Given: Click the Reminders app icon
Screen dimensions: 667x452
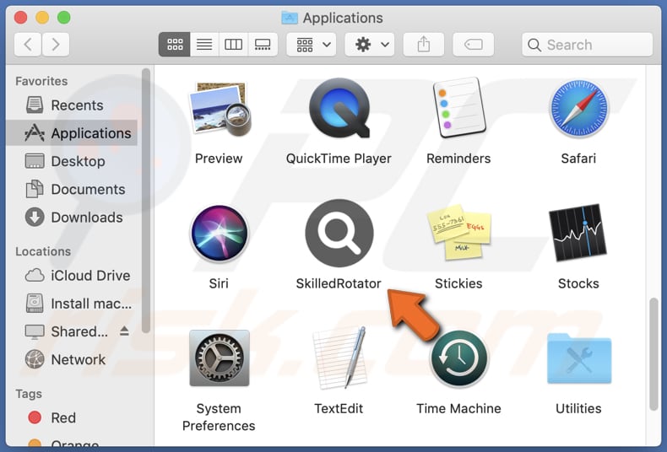Looking at the screenshot, I should click(458, 108).
